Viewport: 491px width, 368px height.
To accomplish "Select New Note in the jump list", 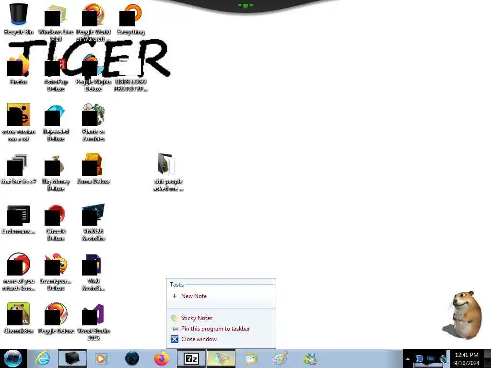I will click(x=221, y=296).
